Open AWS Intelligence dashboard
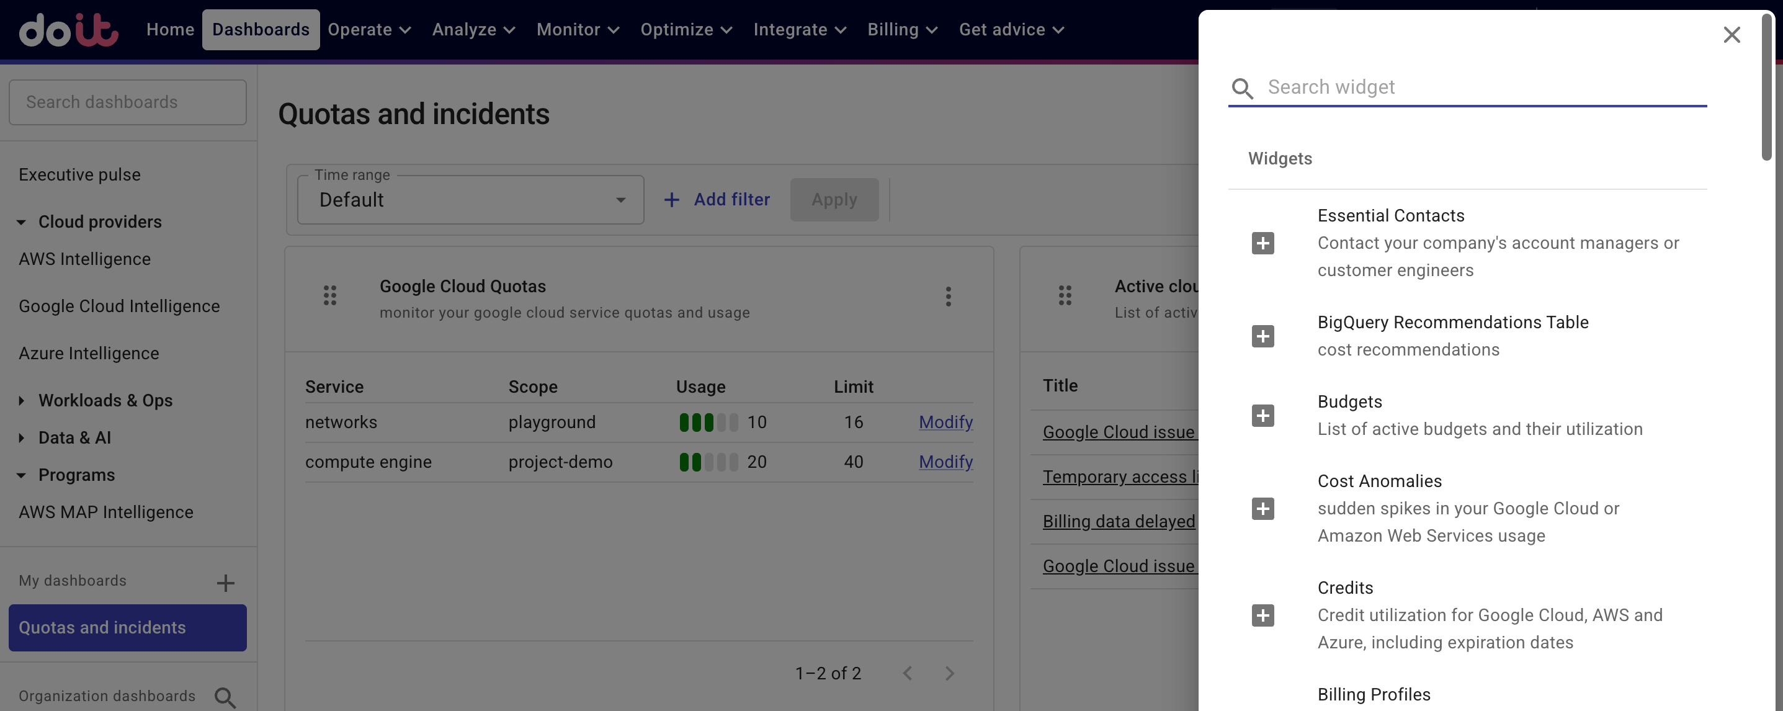Screen dimensions: 1783x711 coord(84,259)
